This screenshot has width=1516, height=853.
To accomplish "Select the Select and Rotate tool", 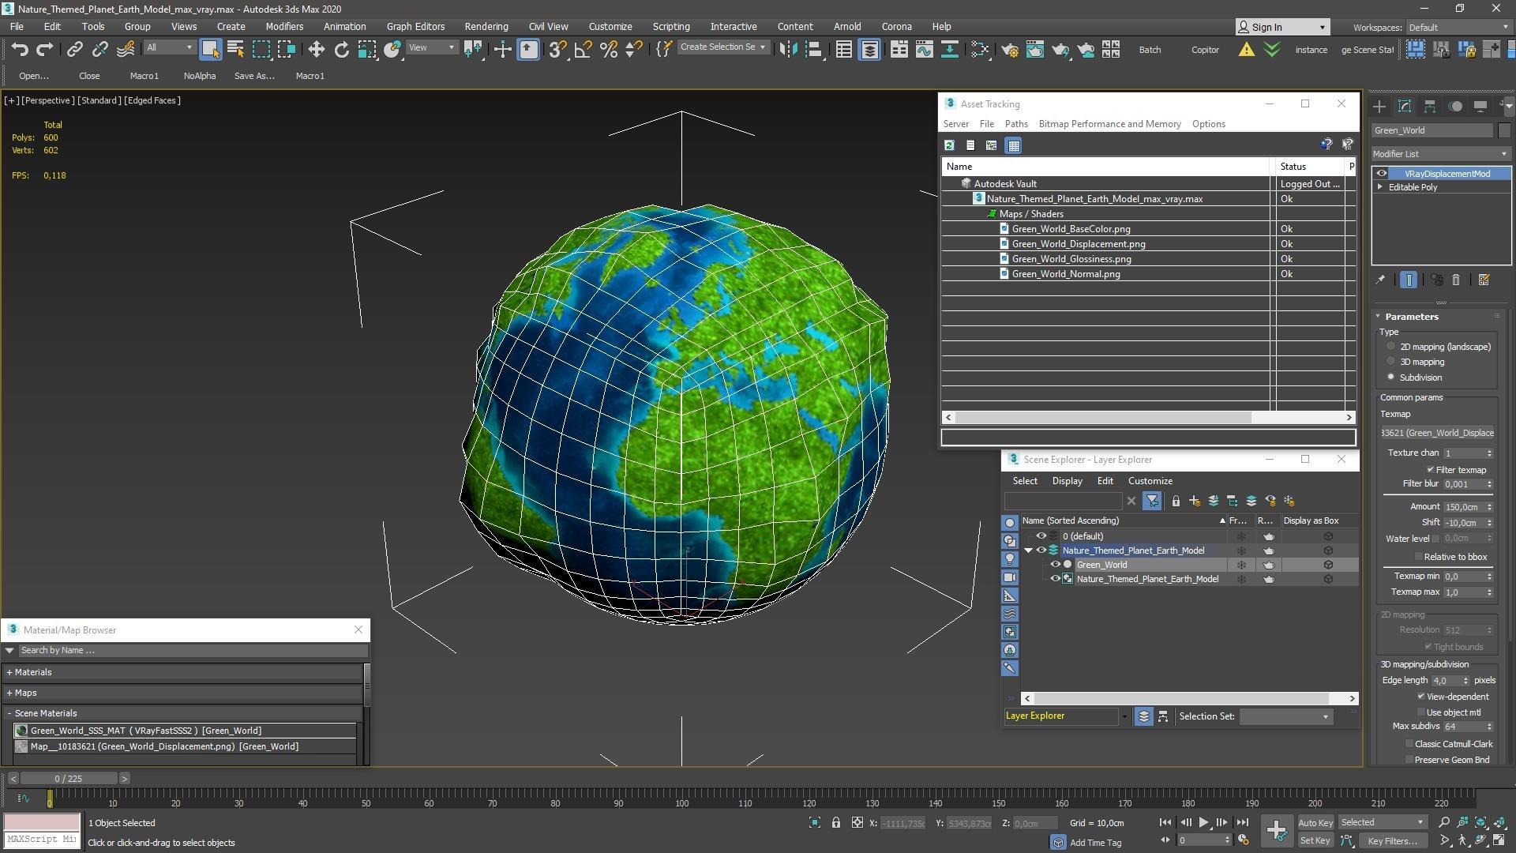I will click(x=341, y=50).
